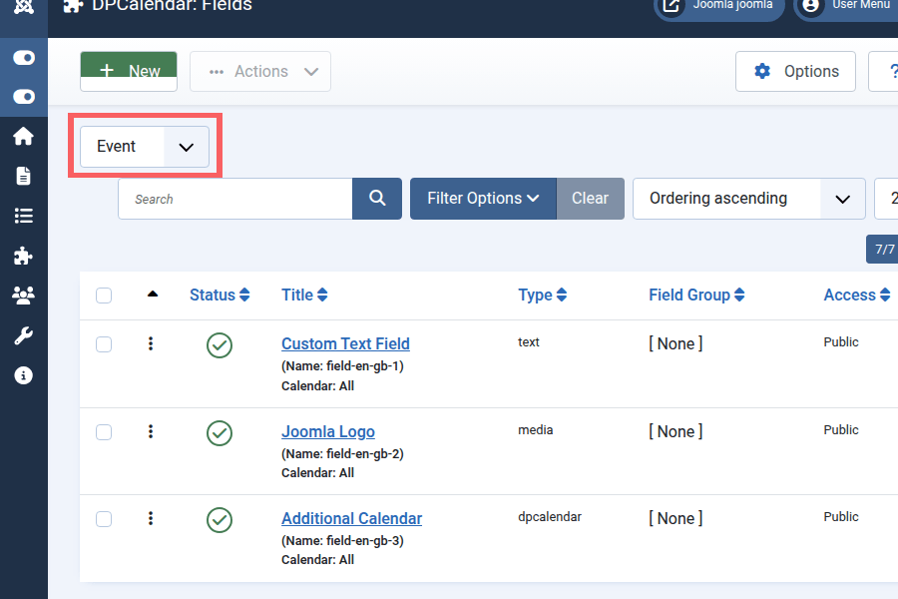Image resolution: width=898 pixels, height=599 pixels.
Task: Select all rows with header checkbox
Action: point(104,296)
